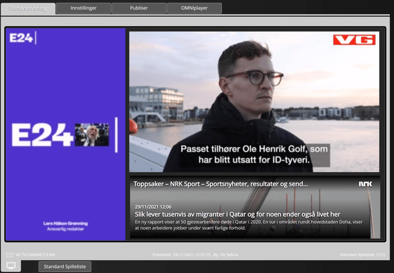Click the ID-tyveri subtitle text
This screenshot has width=394, height=273.
[x=254, y=154]
